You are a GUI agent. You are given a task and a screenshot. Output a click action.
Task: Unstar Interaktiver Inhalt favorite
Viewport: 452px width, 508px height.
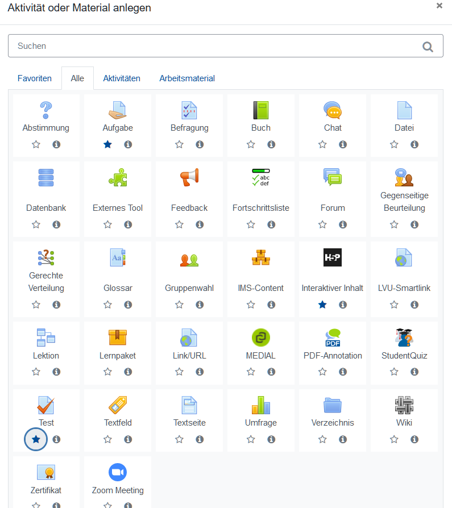(x=322, y=305)
